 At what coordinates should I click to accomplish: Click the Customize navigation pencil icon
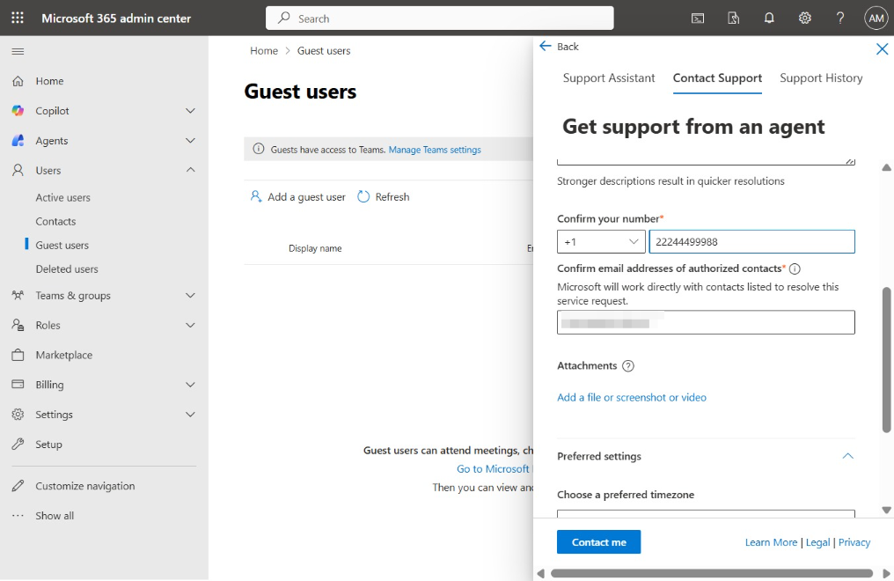coord(18,486)
